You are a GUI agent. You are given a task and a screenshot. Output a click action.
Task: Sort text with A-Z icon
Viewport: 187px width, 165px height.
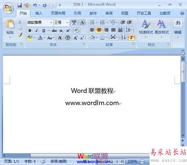click(x=123, y=38)
